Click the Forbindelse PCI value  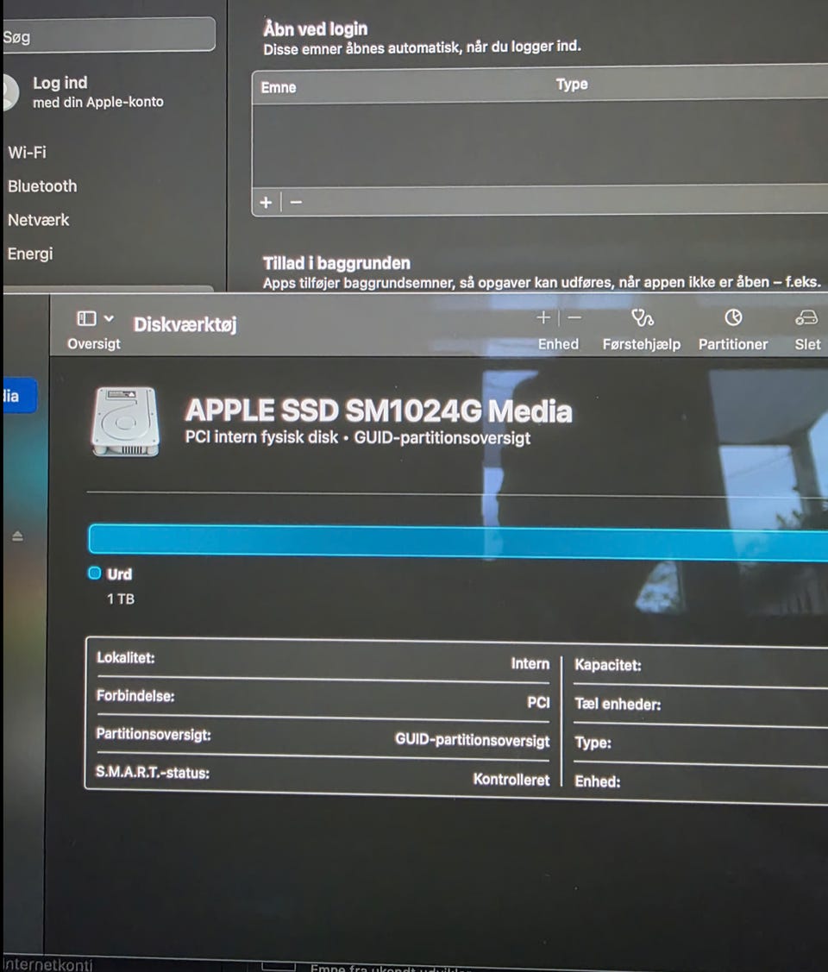[x=538, y=702]
